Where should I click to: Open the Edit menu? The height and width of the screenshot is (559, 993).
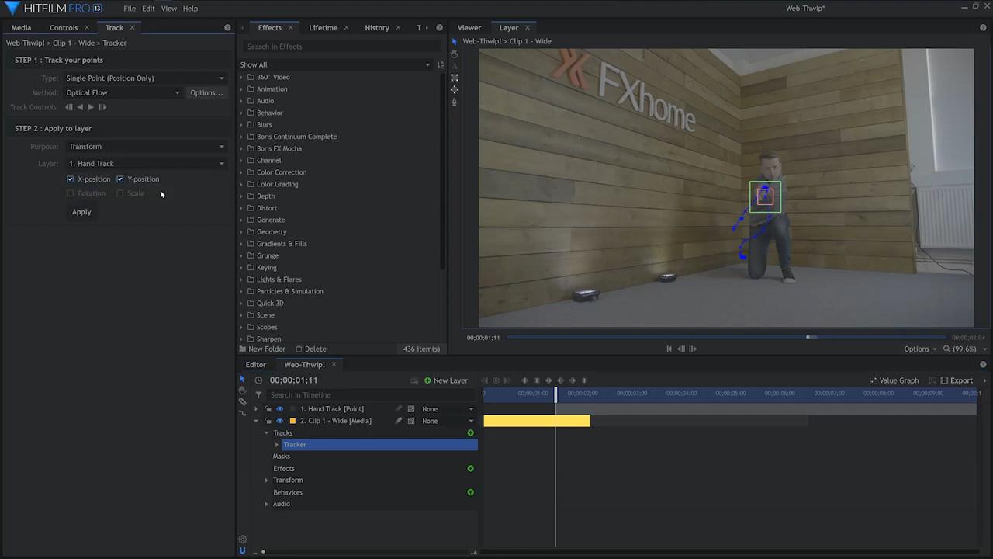click(x=148, y=9)
